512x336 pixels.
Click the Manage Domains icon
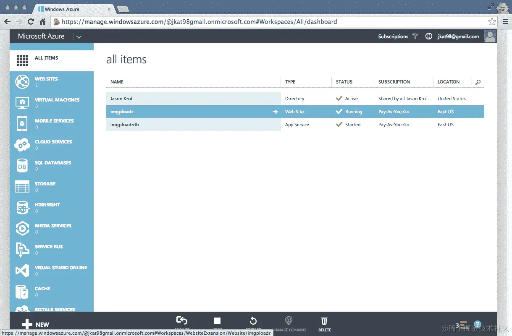tap(289, 320)
